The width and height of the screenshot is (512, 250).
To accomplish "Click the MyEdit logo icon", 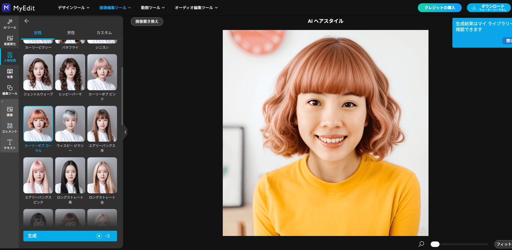I will (6, 8).
